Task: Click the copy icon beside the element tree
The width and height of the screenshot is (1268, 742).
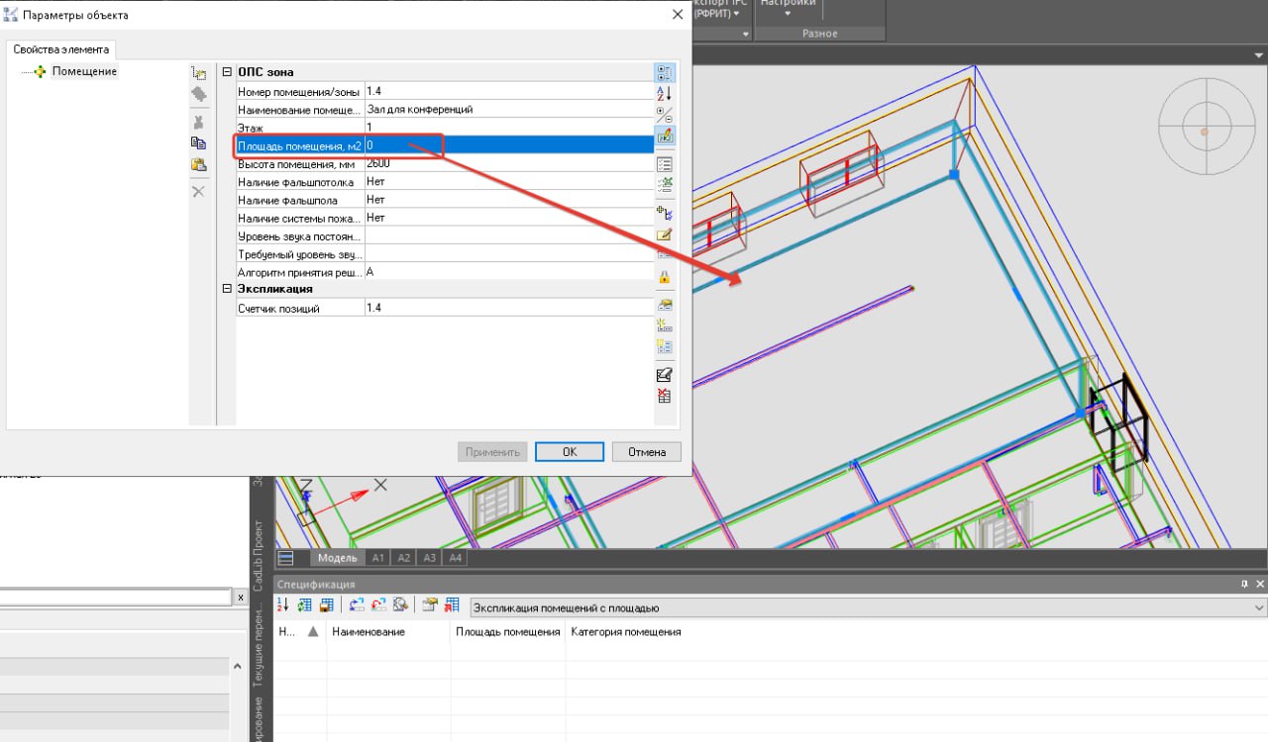Action: coord(198,143)
